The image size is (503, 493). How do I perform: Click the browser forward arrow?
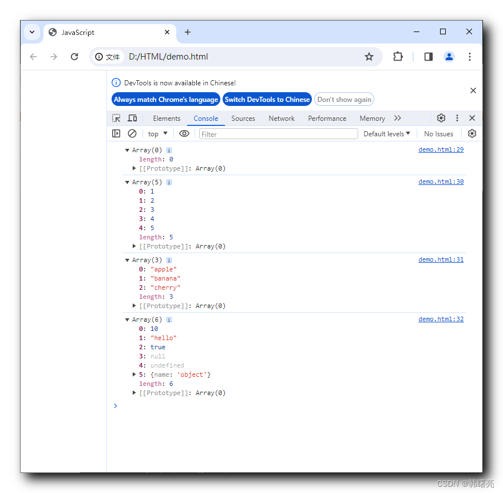pyautogui.click(x=54, y=57)
